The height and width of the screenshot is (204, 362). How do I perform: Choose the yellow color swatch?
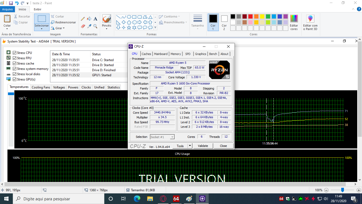(x=262, y=16)
